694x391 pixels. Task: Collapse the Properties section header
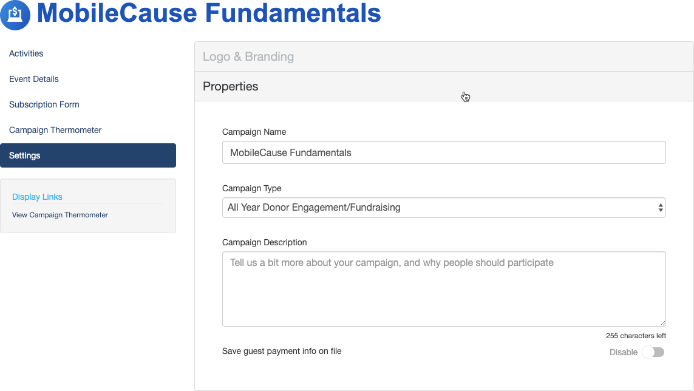(x=444, y=86)
